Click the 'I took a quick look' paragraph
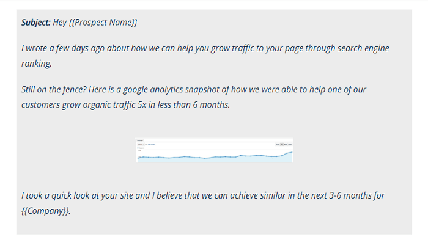Viewport: 428px width, 237px height. pyautogui.click(x=203, y=203)
